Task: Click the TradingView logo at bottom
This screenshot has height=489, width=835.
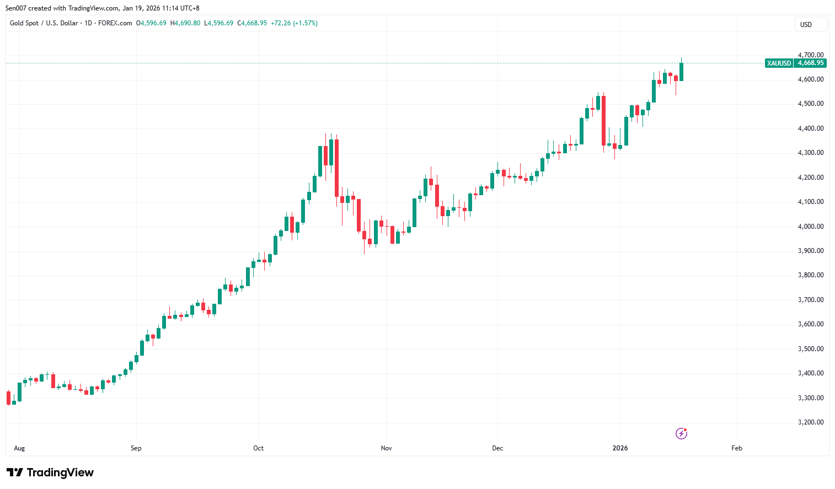Action: (x=50, y=472)
